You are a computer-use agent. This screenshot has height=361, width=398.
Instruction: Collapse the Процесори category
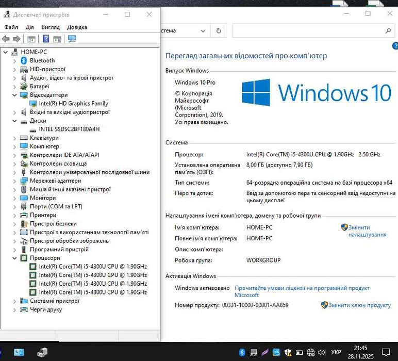(14, 258)
